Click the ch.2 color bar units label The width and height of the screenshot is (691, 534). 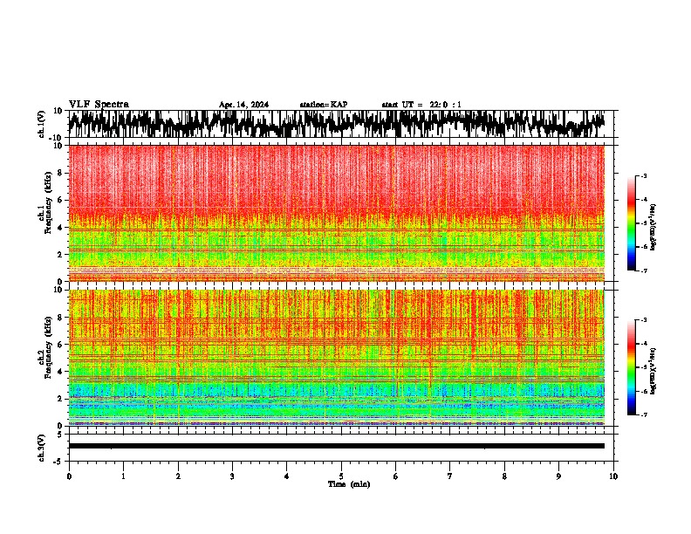click(x=653, y=371)
